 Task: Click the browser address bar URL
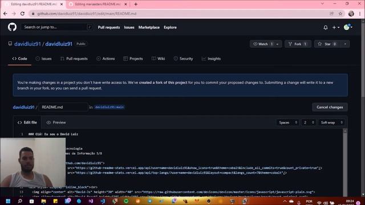(x=87, y=14)
